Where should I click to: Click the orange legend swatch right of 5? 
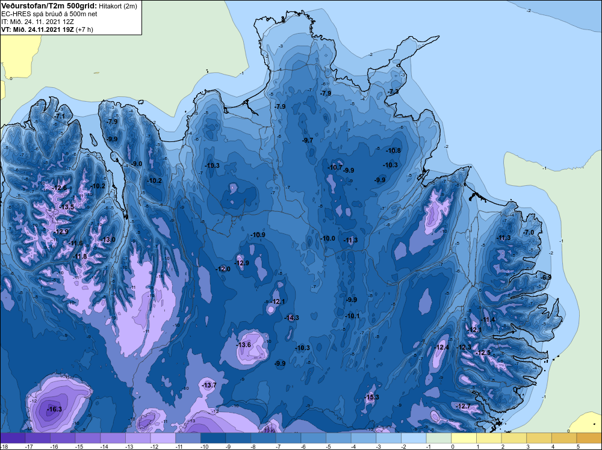589,438
